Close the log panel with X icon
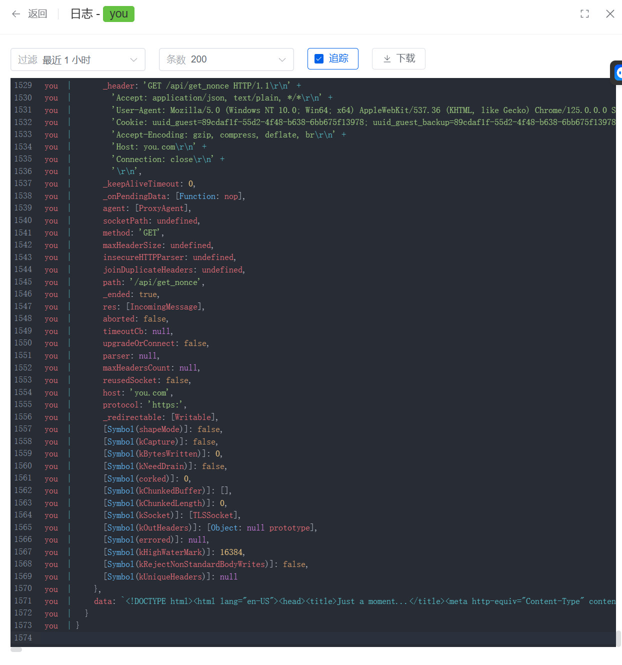Viewport: 622px width, 665px height. click(x=610, y=14)
